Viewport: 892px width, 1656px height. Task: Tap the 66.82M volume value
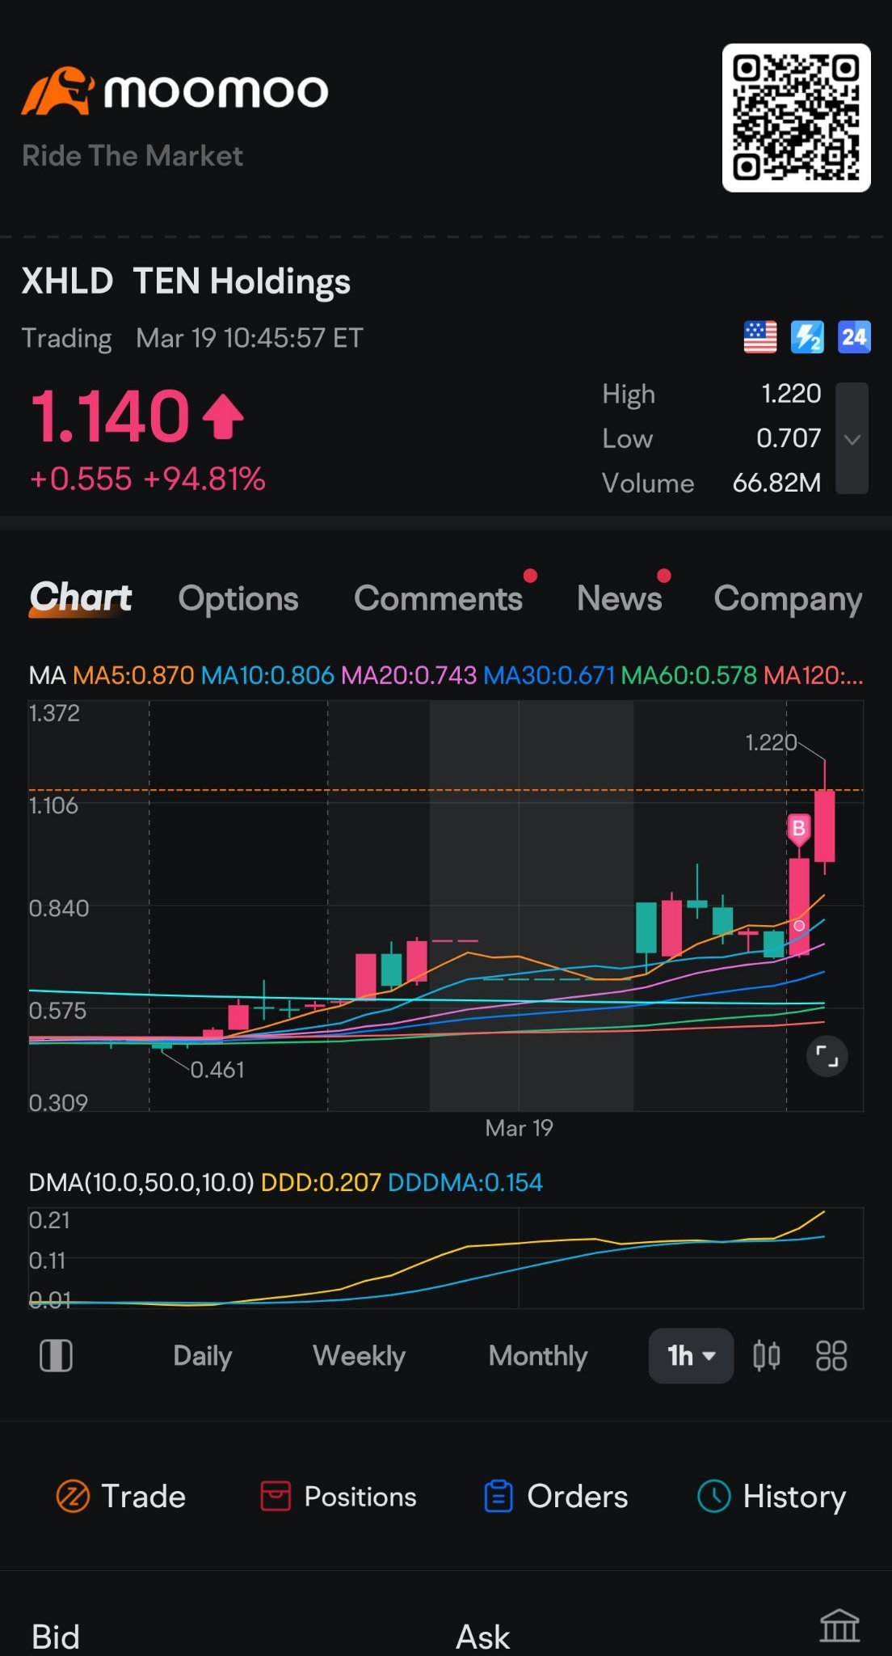click(776, 483)
